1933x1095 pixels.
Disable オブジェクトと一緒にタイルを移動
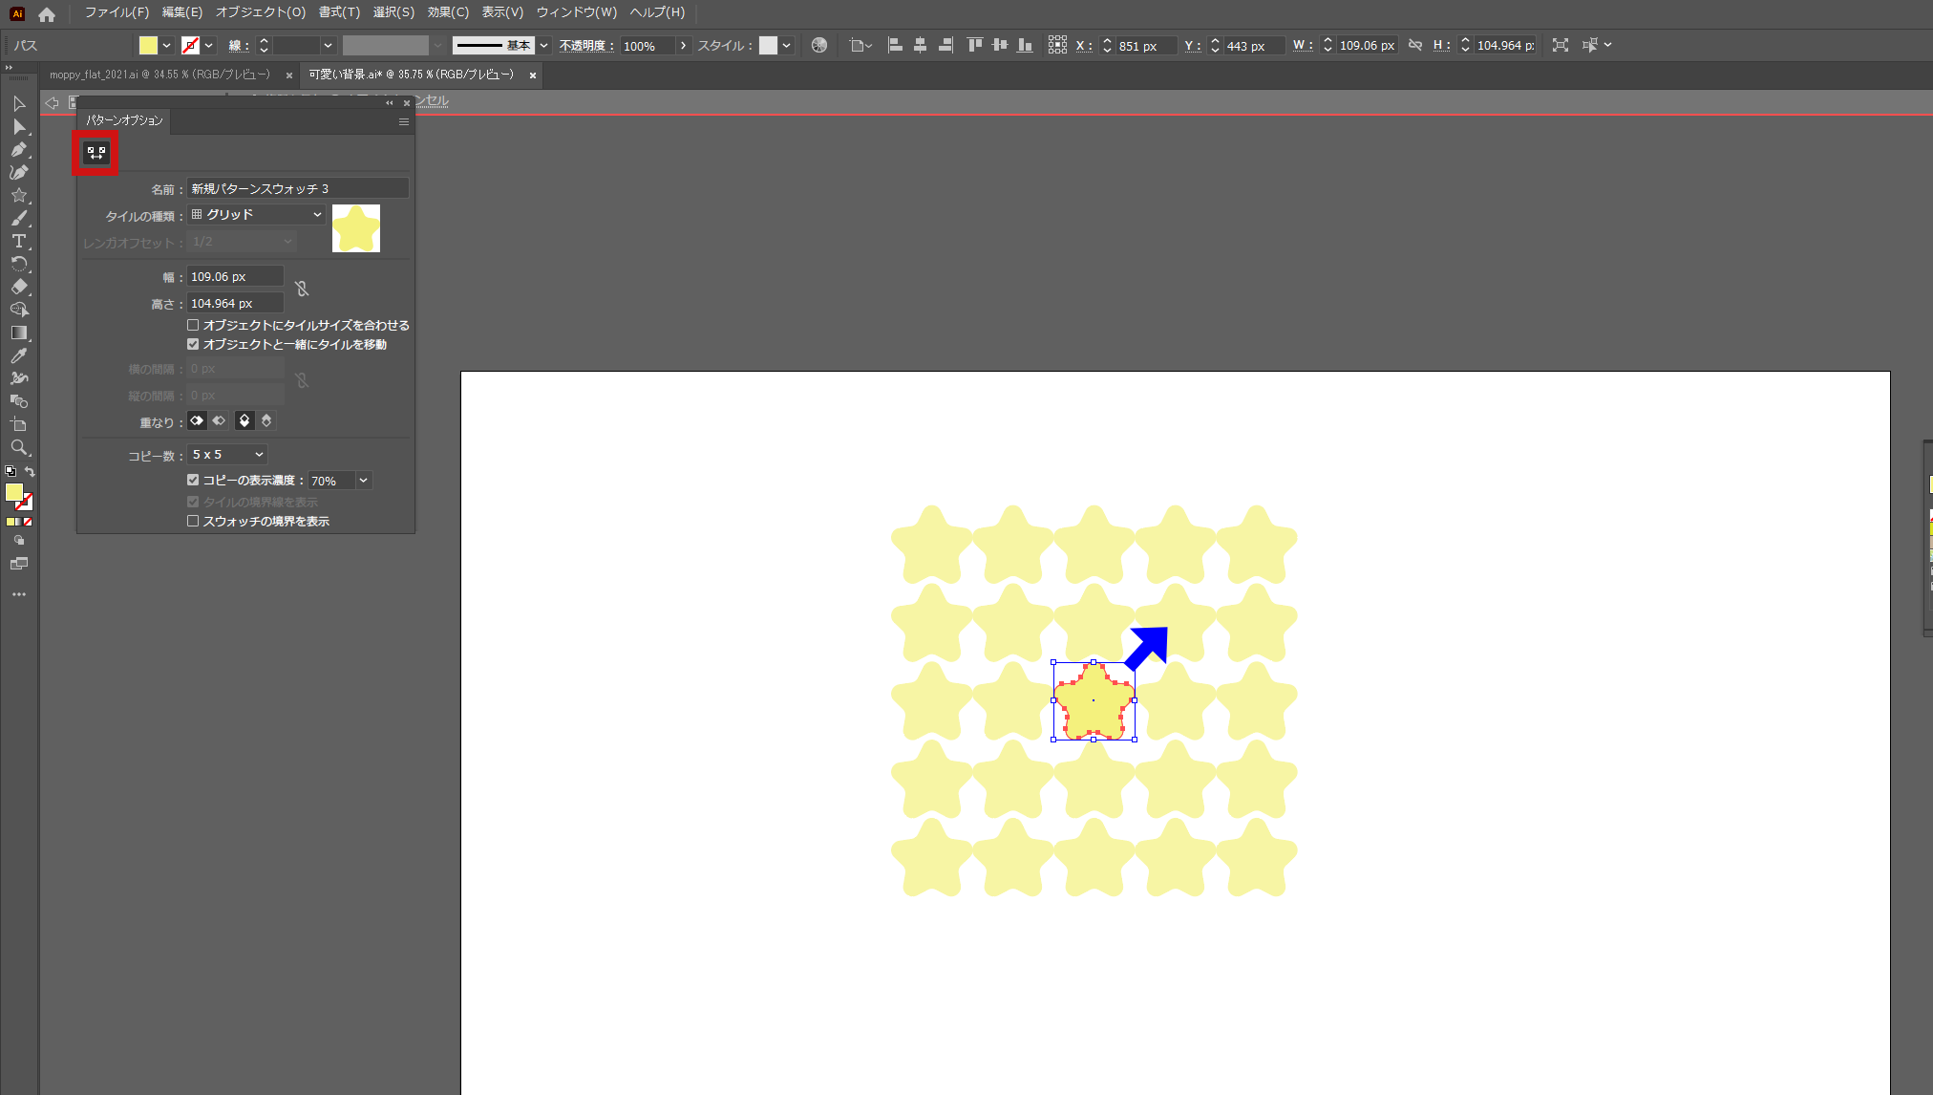click(x=193, y=345)
